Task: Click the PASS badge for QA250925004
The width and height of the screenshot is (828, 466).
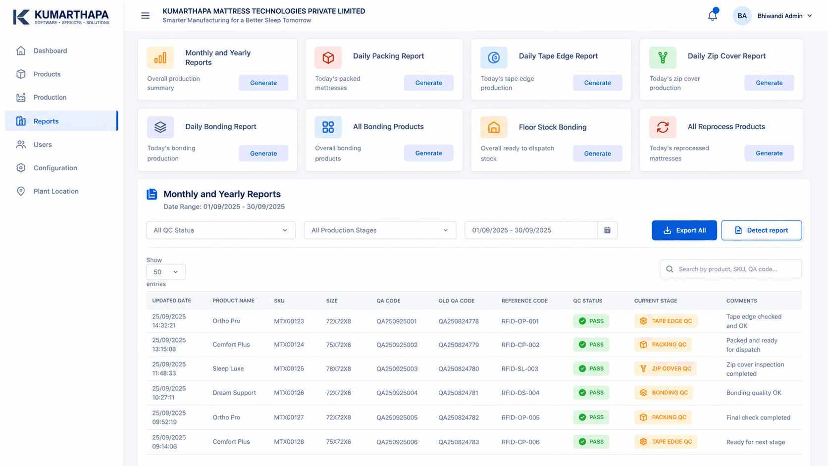Action: coord(591,393)
